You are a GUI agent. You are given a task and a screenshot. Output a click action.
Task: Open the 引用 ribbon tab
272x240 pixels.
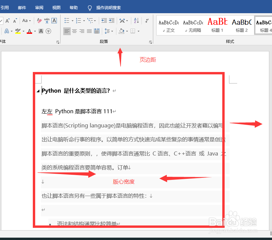coord(4,8)
